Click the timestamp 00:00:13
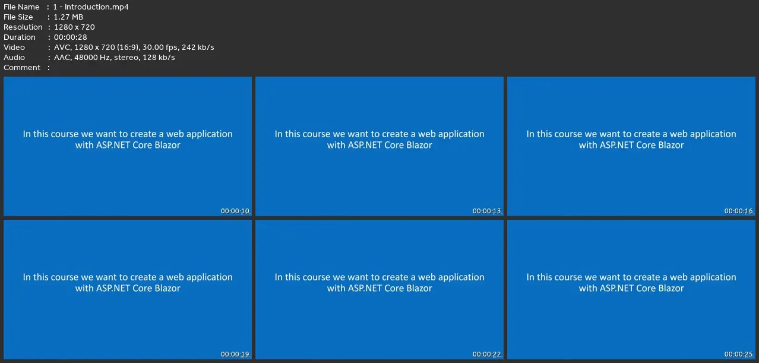 tap(487, 212)
